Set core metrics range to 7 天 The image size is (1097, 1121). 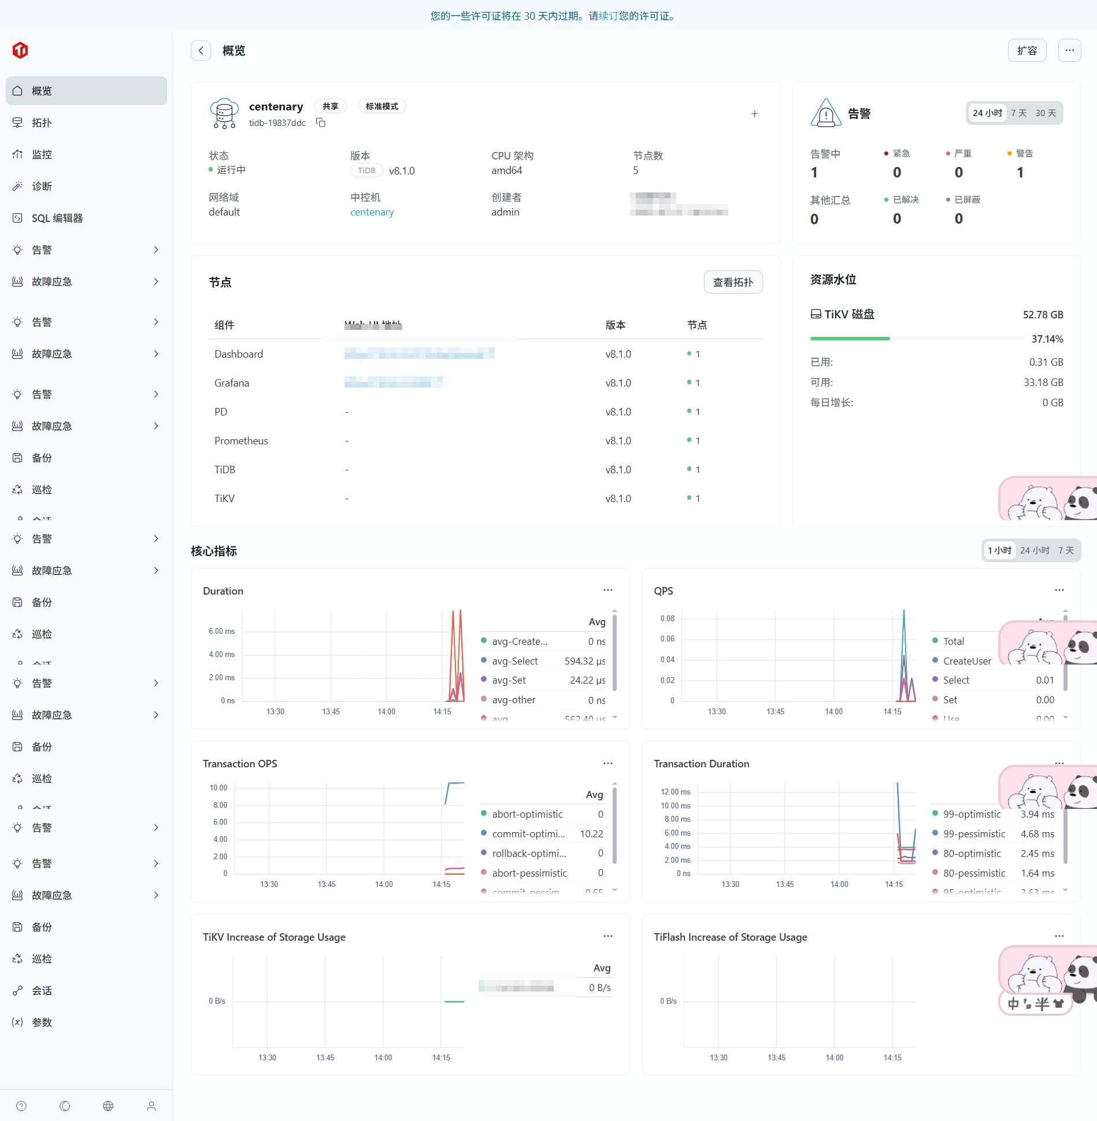[x=1066, y=551]
